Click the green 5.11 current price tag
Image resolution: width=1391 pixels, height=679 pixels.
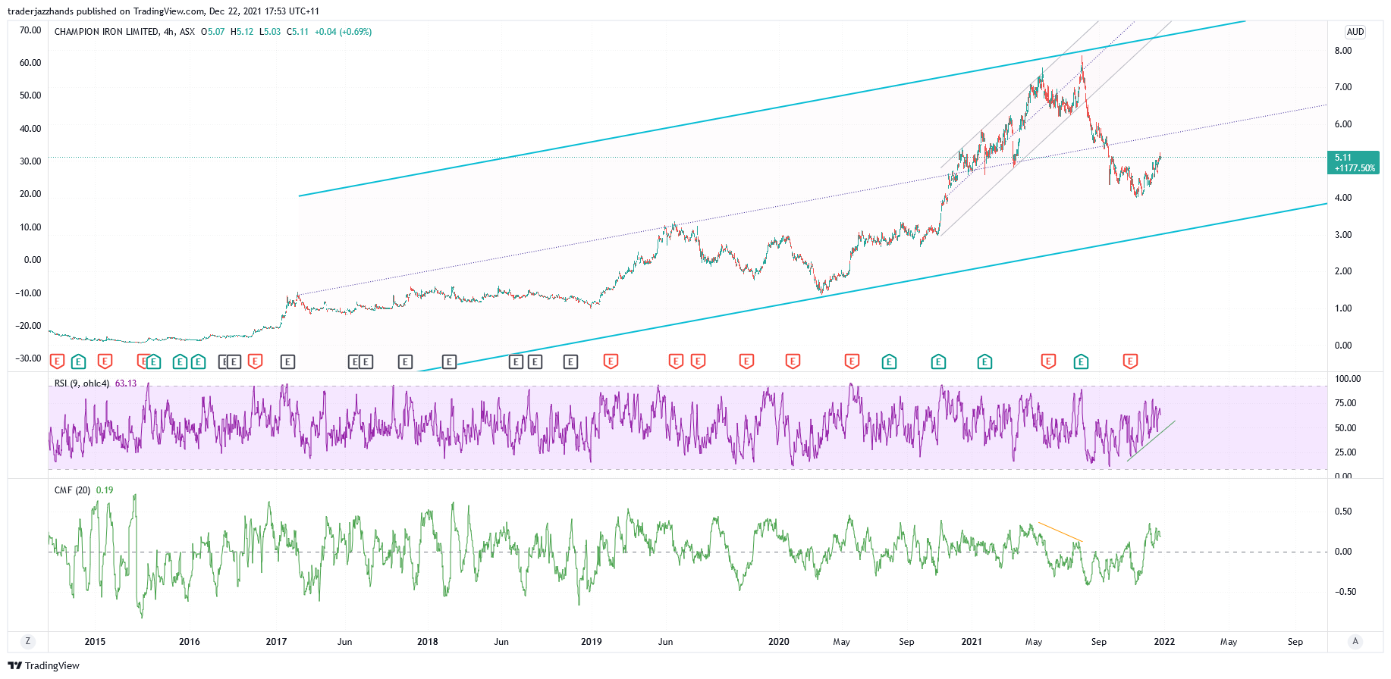[x=1354, y=162]
